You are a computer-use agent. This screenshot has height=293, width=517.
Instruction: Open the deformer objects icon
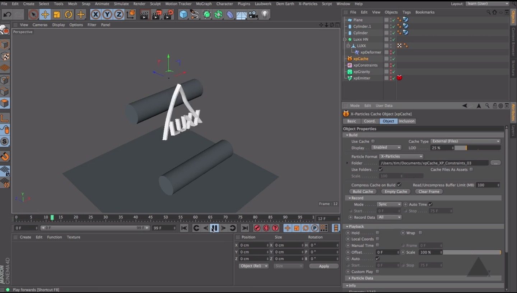(x=230, y=15)
